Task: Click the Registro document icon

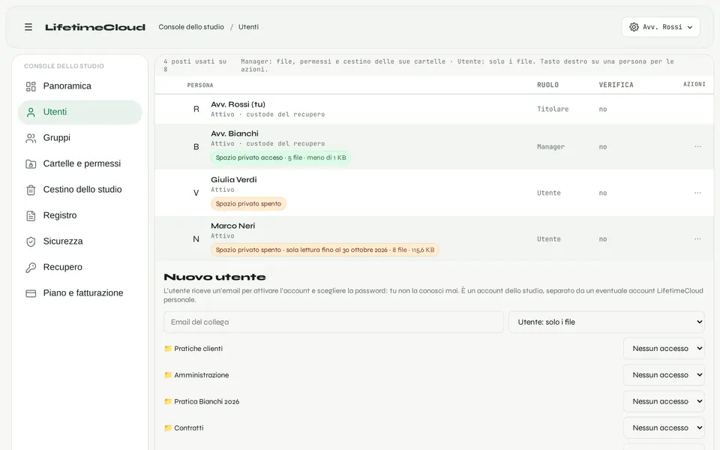Action: tap(31, 215)
